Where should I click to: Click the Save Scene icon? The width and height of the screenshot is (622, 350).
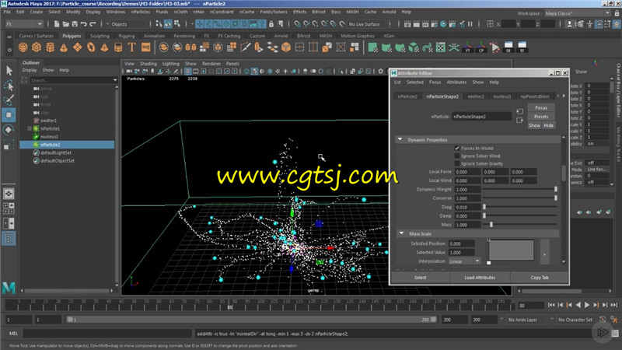75,24
